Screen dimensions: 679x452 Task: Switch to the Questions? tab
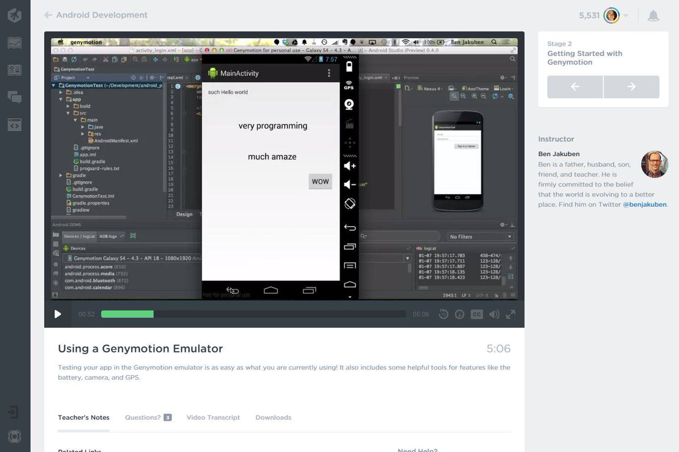[148, 418]
